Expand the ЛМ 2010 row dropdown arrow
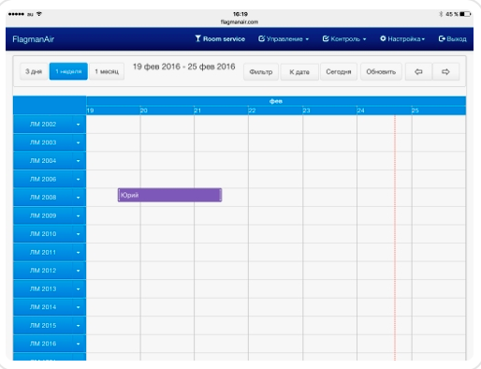The height and width of the screenshot is (369, 481). point(79,234)
